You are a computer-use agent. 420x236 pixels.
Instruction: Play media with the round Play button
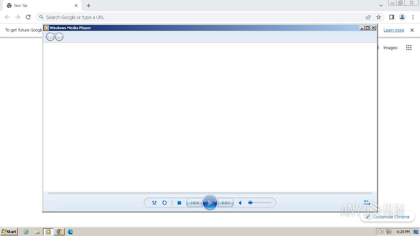click(x=210, y=203)
